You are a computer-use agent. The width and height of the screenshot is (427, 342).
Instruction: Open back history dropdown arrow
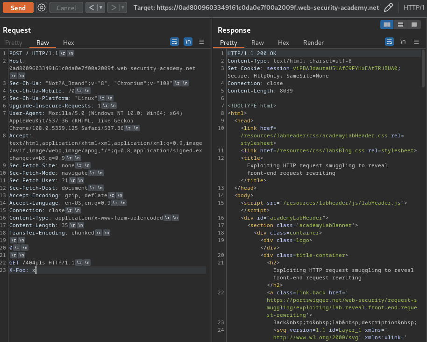[101, 7]
